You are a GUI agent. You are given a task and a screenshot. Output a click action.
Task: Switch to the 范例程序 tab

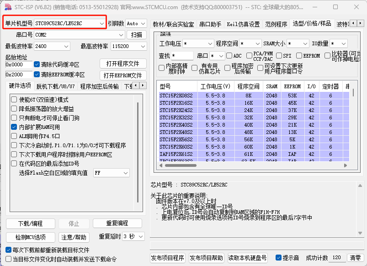tap(276, 24)
